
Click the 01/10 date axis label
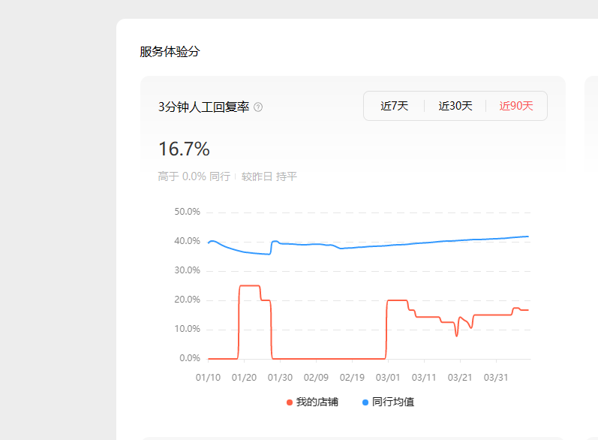click(208, 378)
